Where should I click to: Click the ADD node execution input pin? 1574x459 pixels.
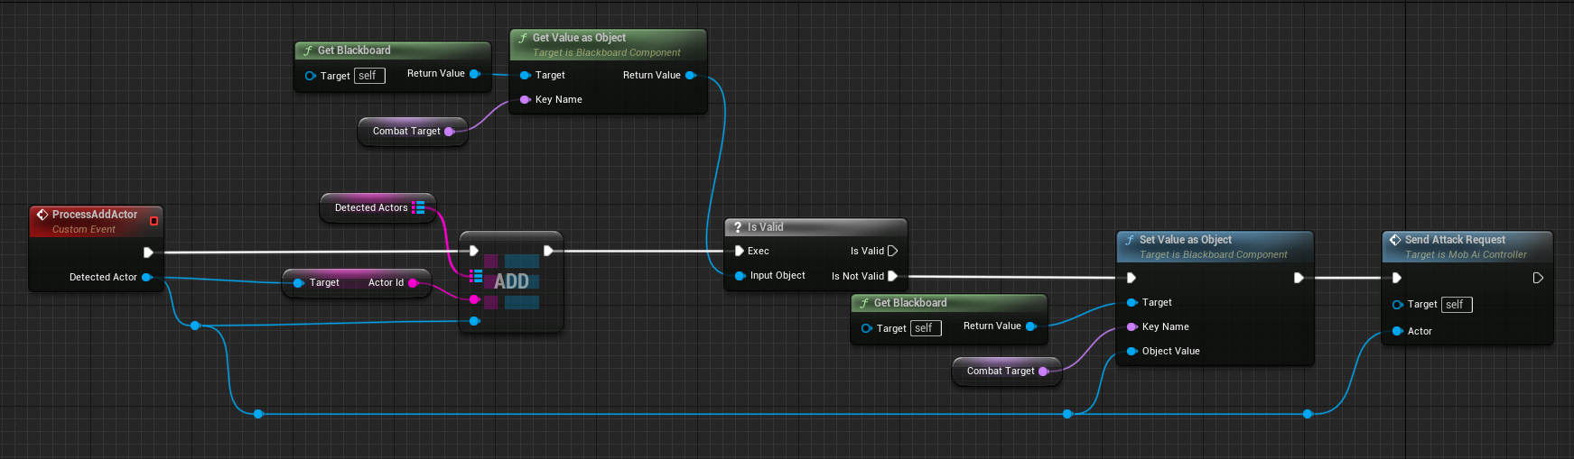pyautogui.click(x=474, y=251)
